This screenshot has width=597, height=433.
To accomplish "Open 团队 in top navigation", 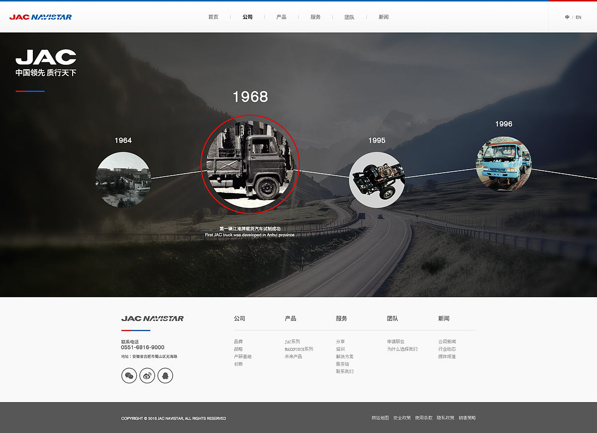I will click(350, 17).
